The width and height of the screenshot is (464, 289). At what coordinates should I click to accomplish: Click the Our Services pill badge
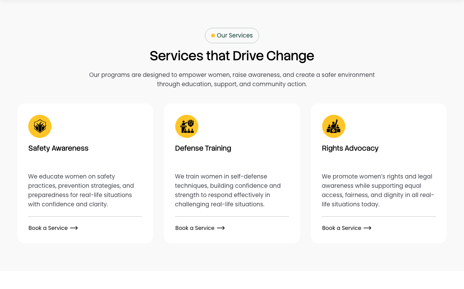(x=232, y=36)
